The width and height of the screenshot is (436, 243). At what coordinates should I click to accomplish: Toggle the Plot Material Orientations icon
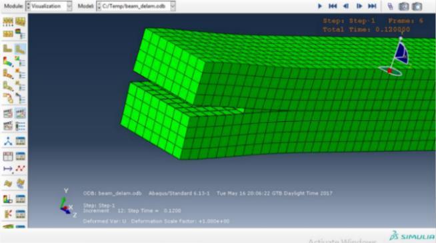8,86
